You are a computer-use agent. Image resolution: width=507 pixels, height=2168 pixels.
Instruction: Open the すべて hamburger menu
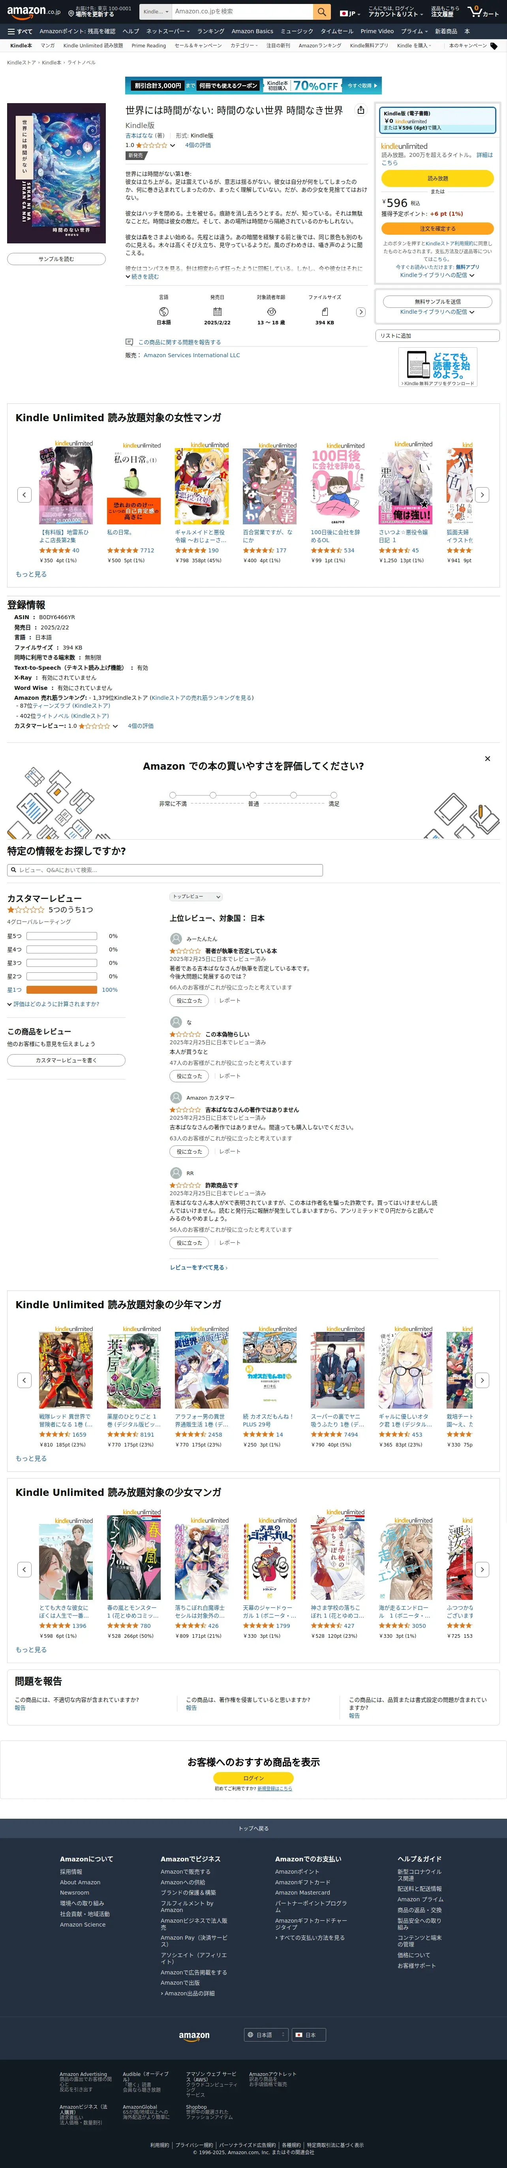pyautogui.click(x=20, y=31)
